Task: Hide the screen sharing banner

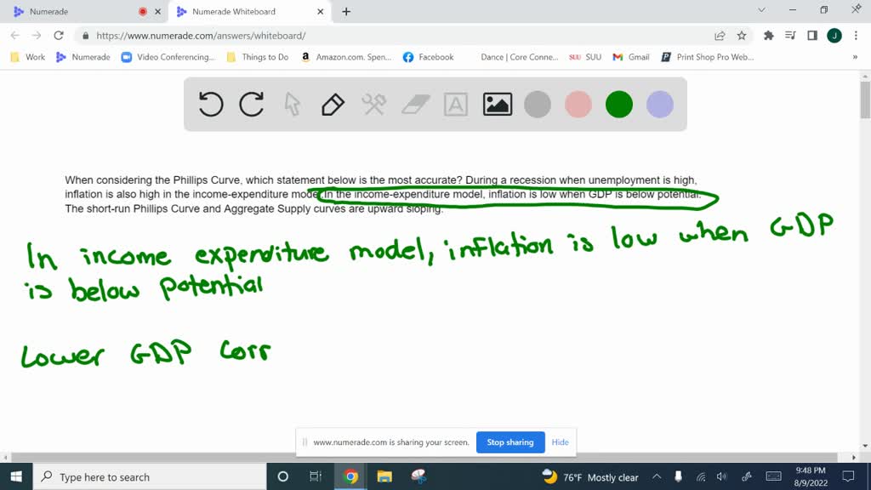Action: tap(560, 442)
